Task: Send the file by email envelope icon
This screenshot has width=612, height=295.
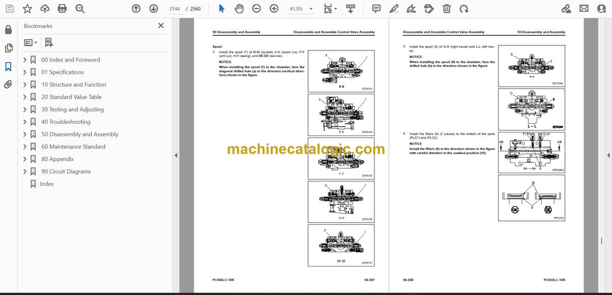Action: (584, 9)
